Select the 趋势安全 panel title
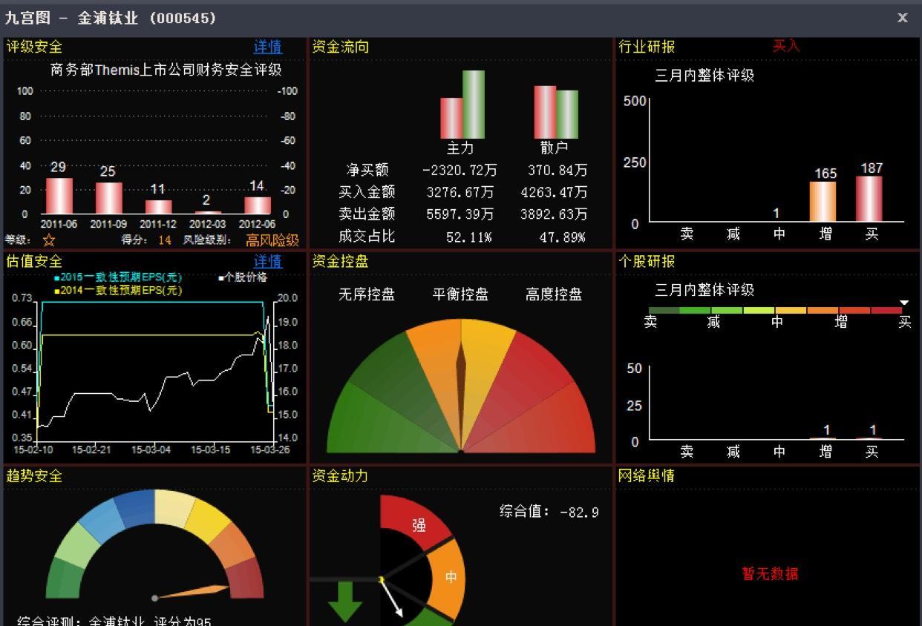922x626 pixels. coord(34,475)
